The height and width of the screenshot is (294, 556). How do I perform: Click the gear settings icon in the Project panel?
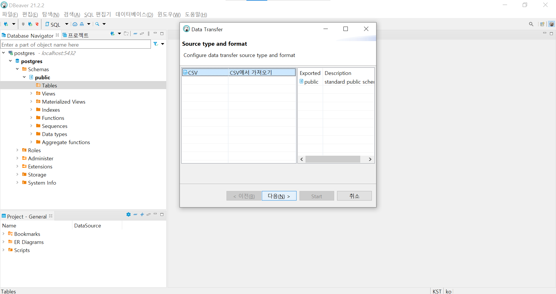point(129,214)
